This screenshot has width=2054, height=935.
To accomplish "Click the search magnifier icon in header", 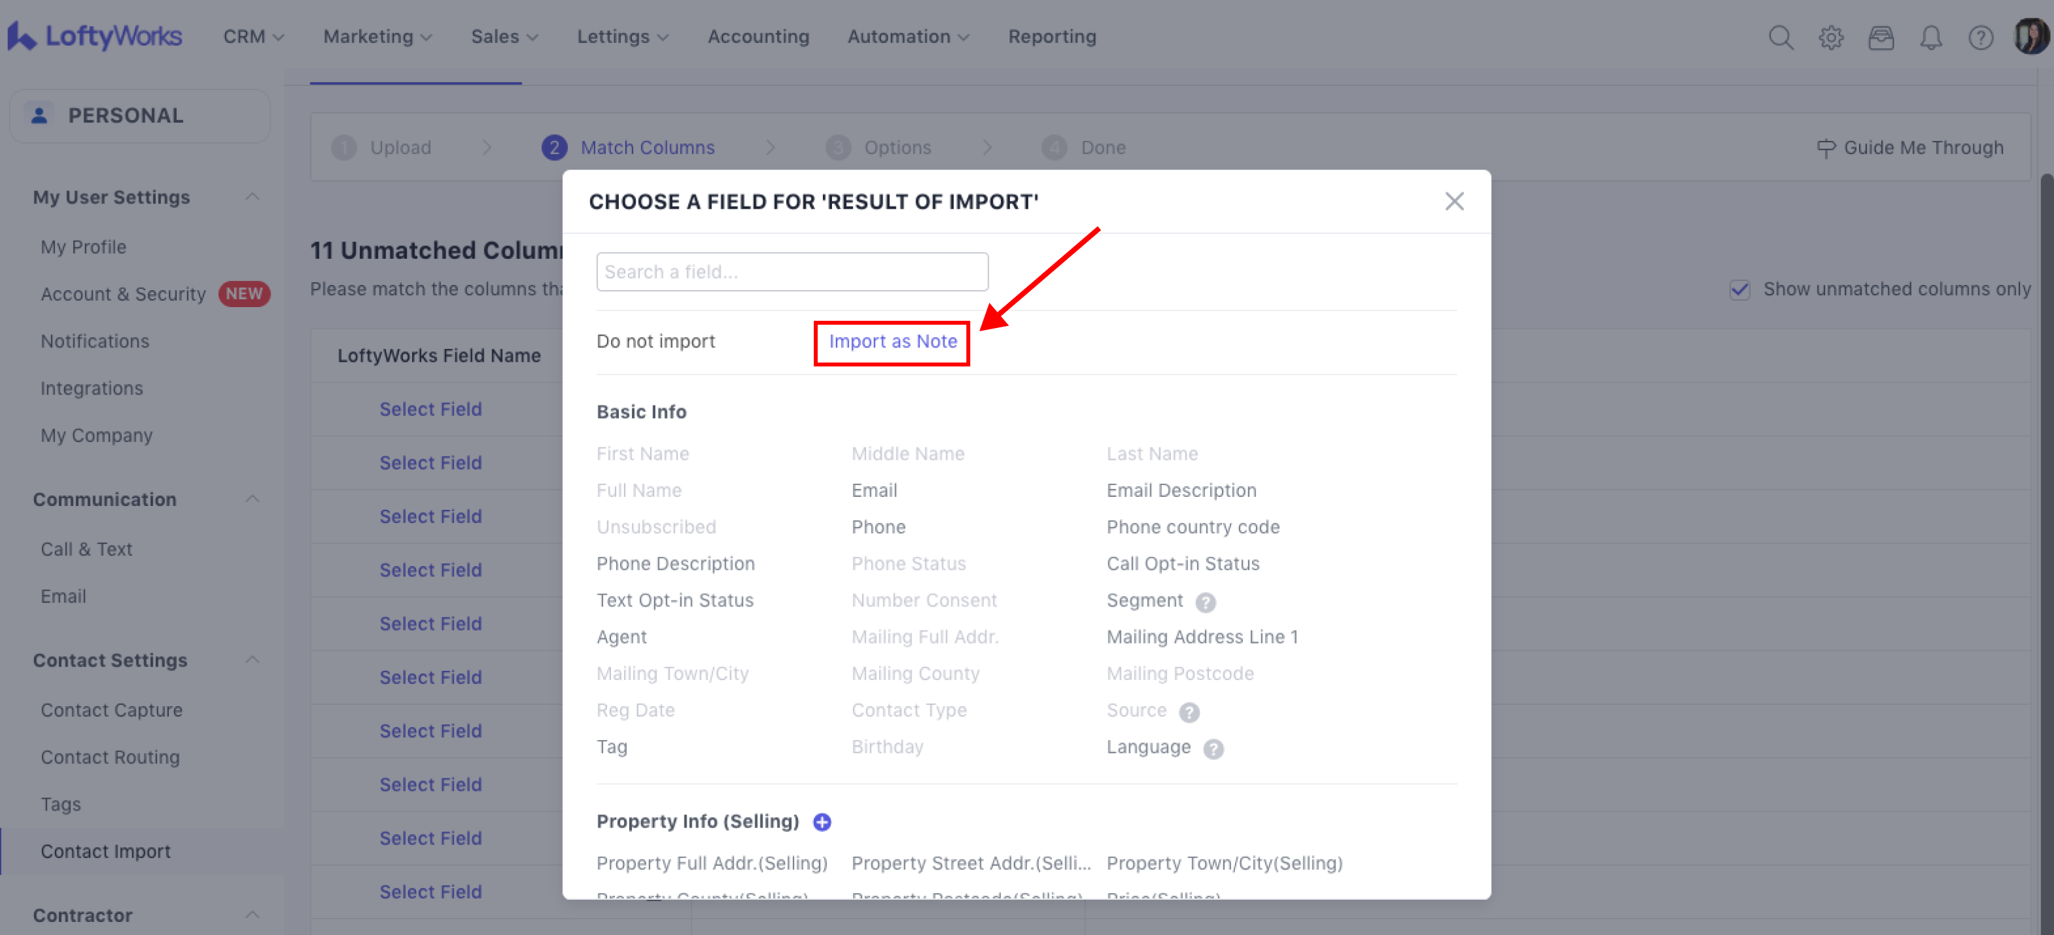I will point(1779,37).
